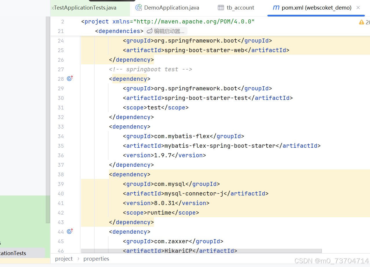
Task: Click the dependency gutter icon at line 44
Action: coord(69,231)
